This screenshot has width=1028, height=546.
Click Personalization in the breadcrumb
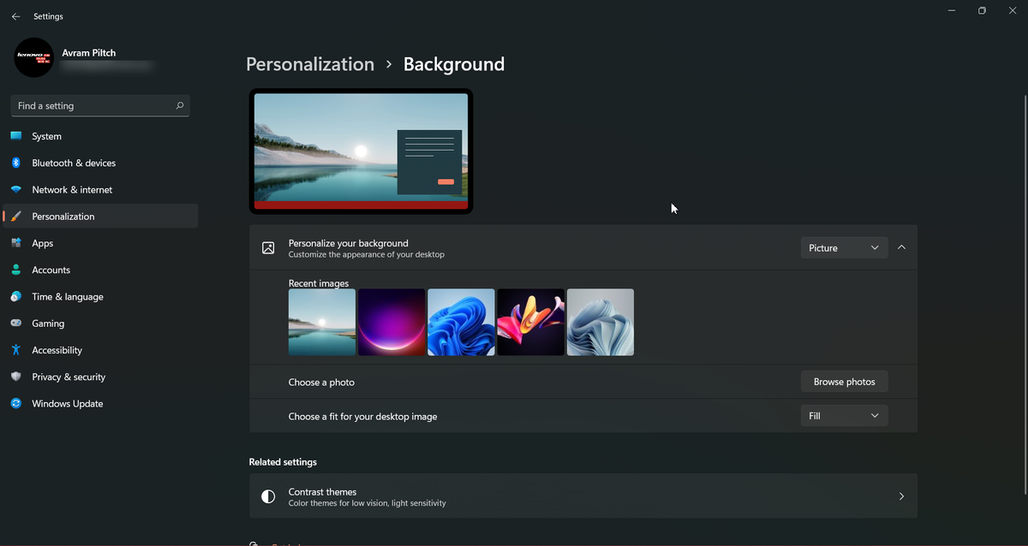(310, 63)
